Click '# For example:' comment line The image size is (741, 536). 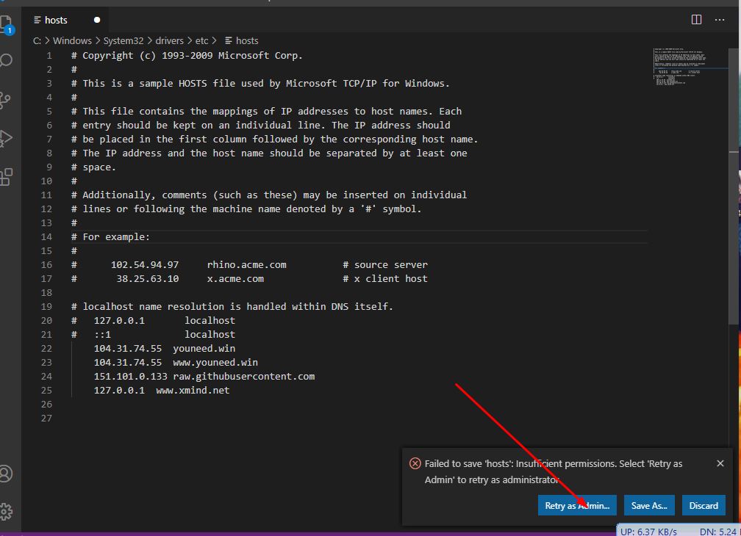[110, 237]
